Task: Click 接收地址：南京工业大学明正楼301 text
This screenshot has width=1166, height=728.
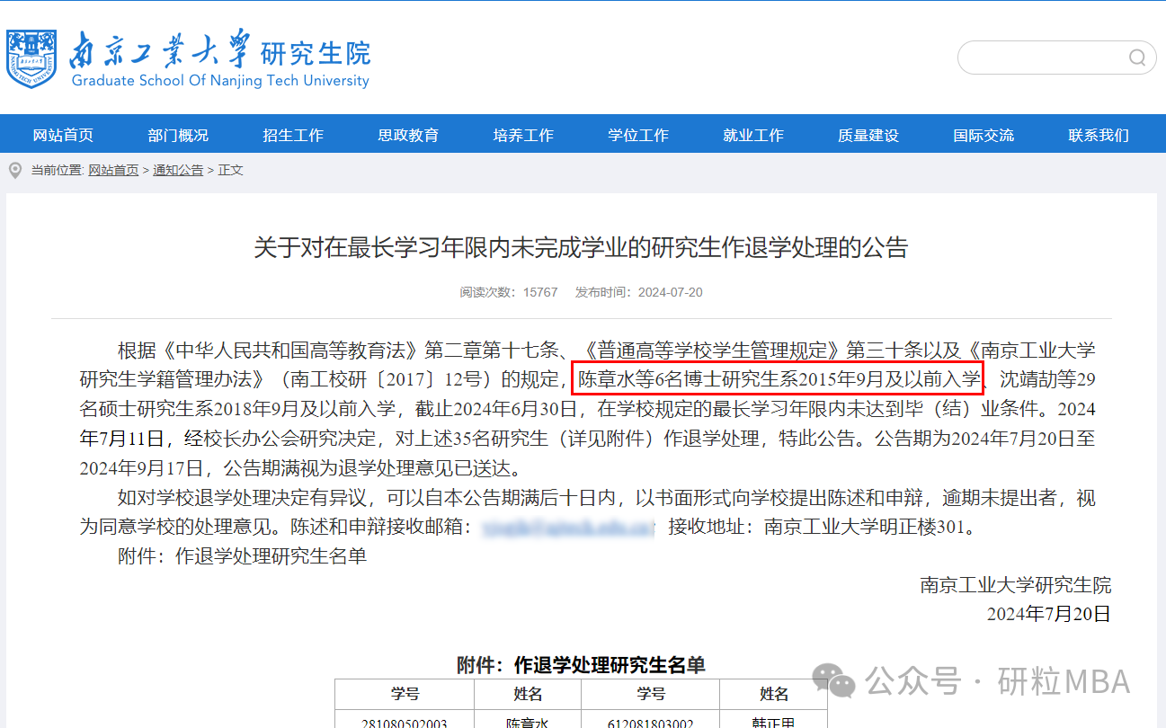Action: [x=822, y=527]
